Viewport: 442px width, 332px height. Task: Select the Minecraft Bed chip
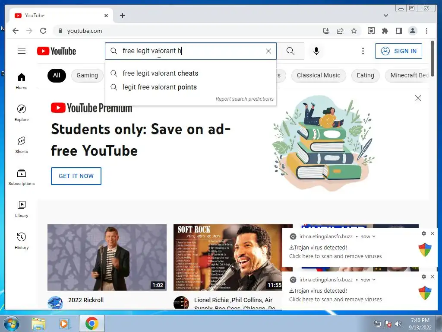coord(408,75)
